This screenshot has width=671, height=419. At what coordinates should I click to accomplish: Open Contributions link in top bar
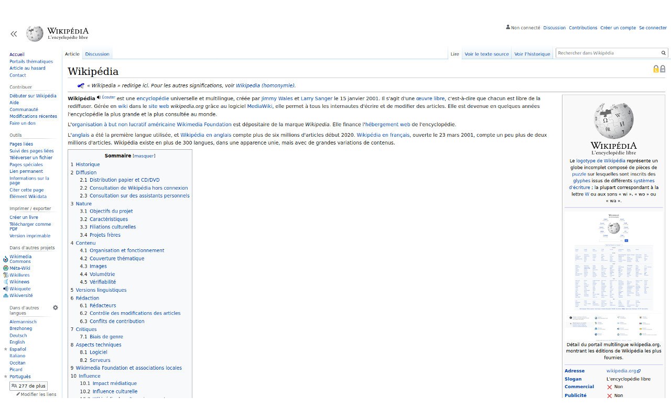tap(583, 28)
